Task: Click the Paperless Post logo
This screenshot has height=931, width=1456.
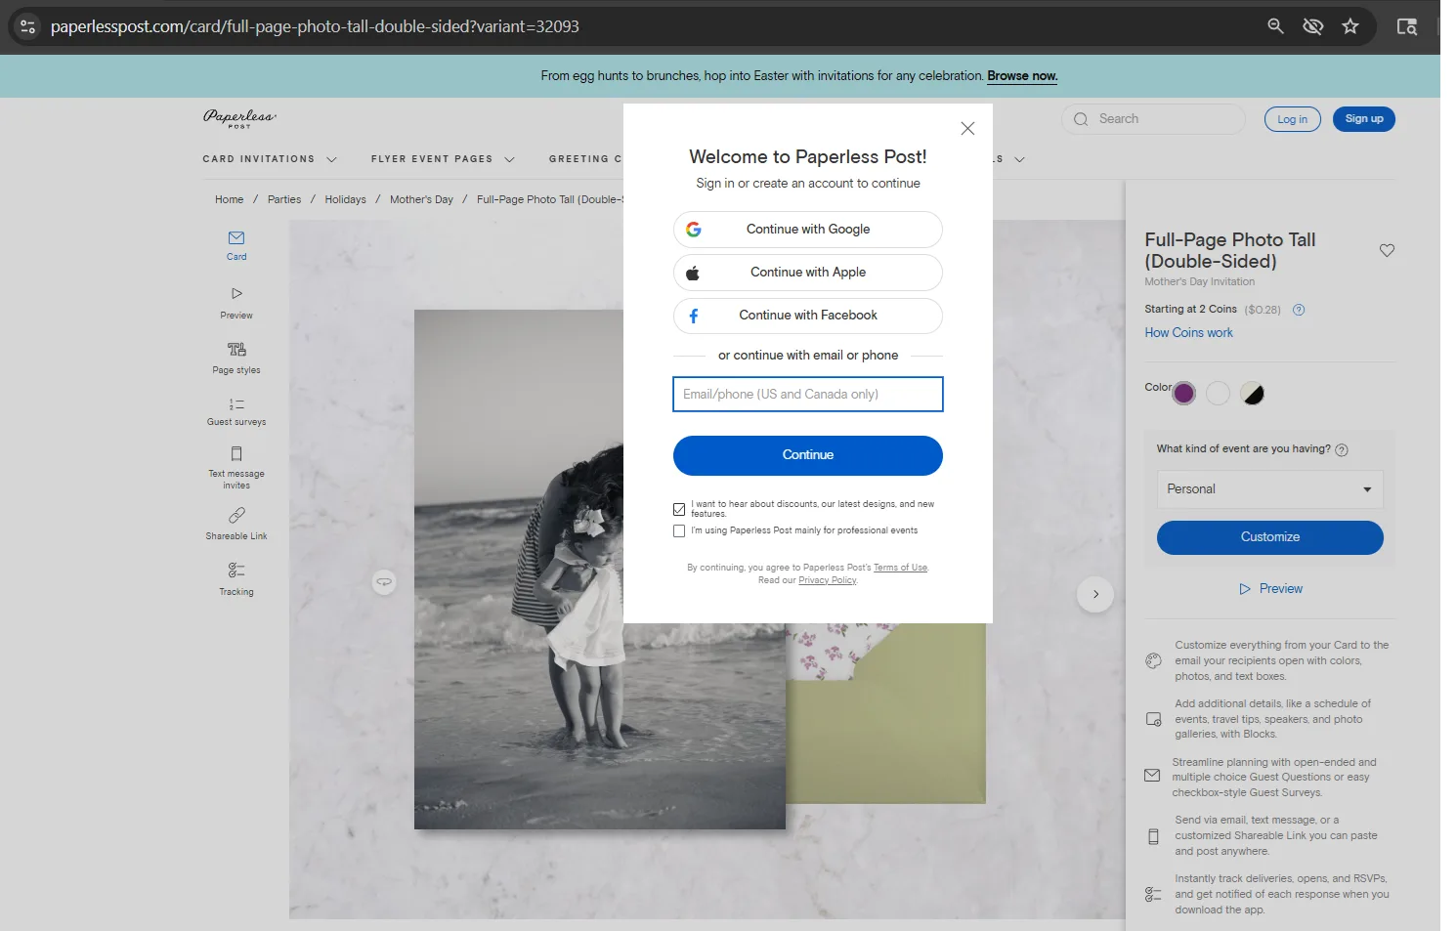Action: (239, 118)
